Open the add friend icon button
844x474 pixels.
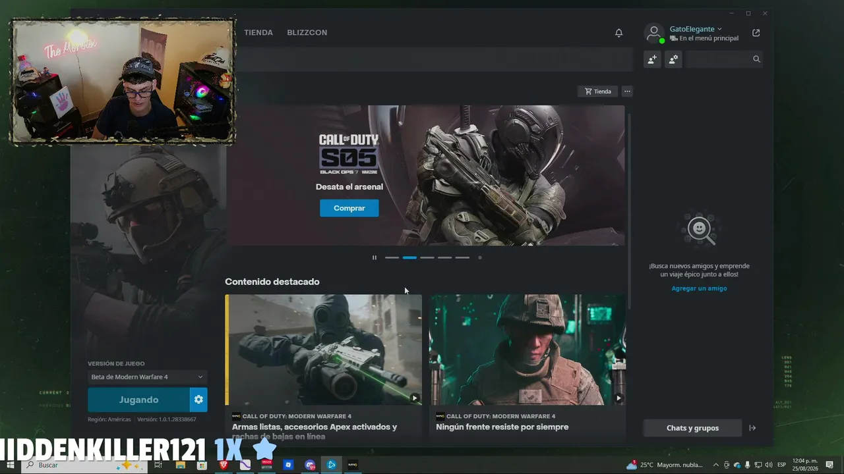(x=652, y=59)
